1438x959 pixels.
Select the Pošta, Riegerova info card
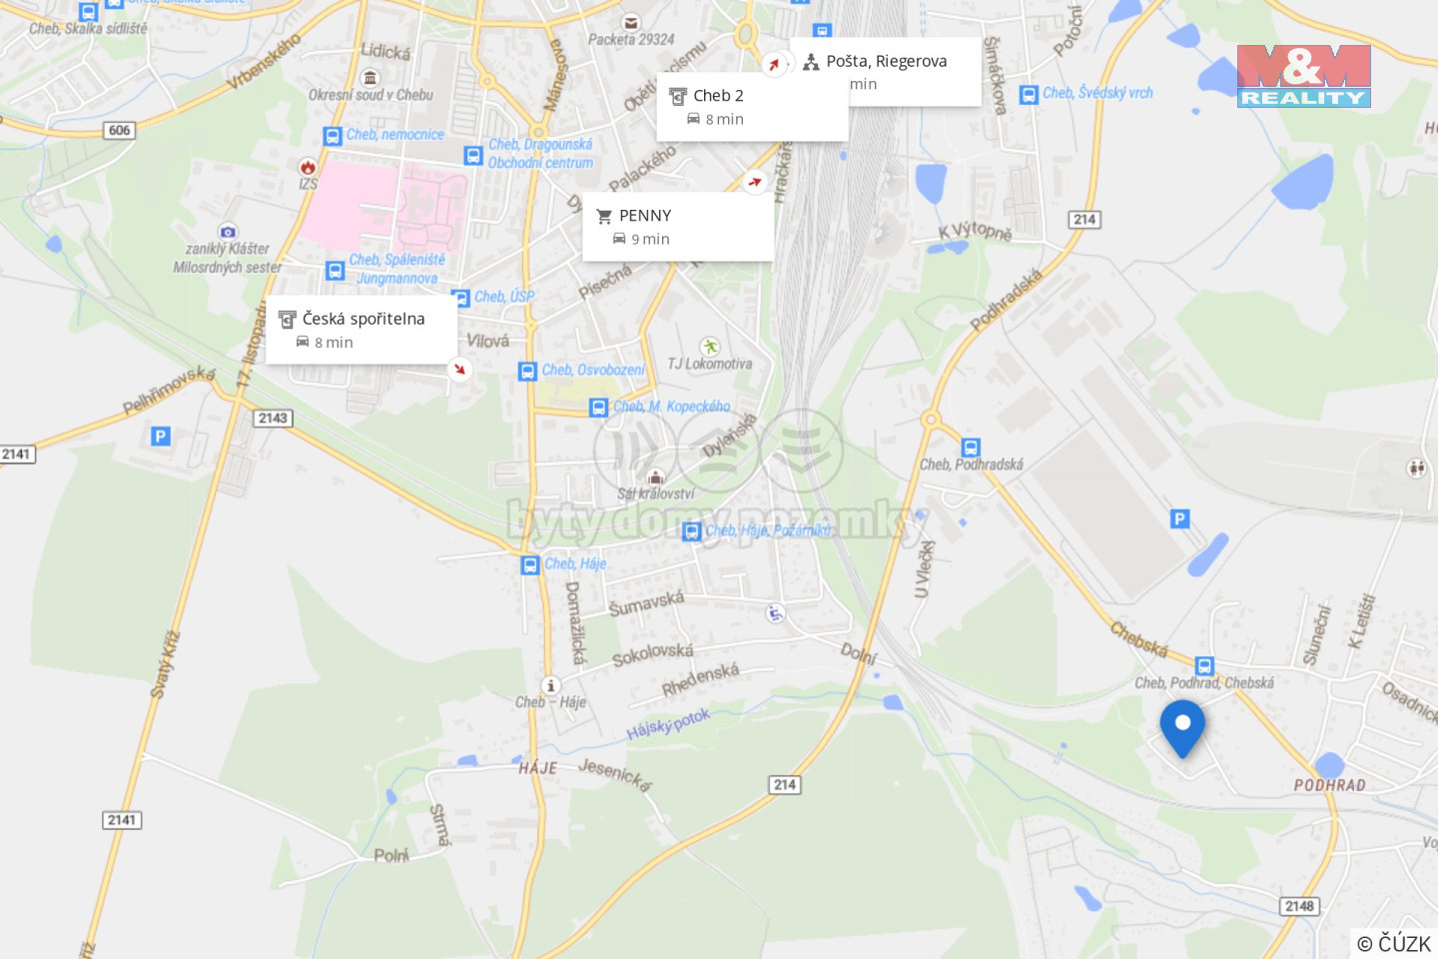(x=886, y=72)
